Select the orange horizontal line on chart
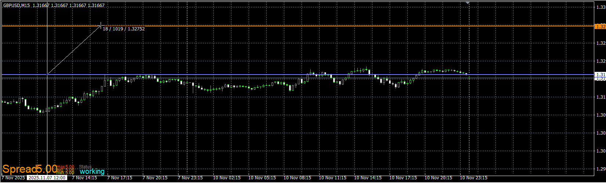Screen dimensions: 606x183 [297, 26]
